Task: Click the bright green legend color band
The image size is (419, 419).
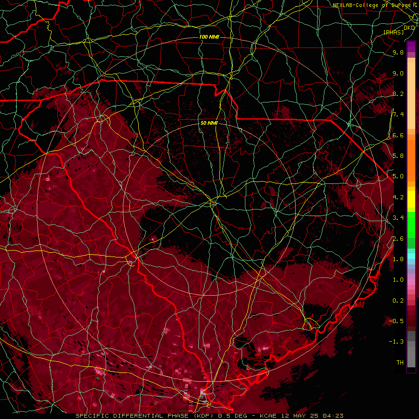Action: [411, 225]
